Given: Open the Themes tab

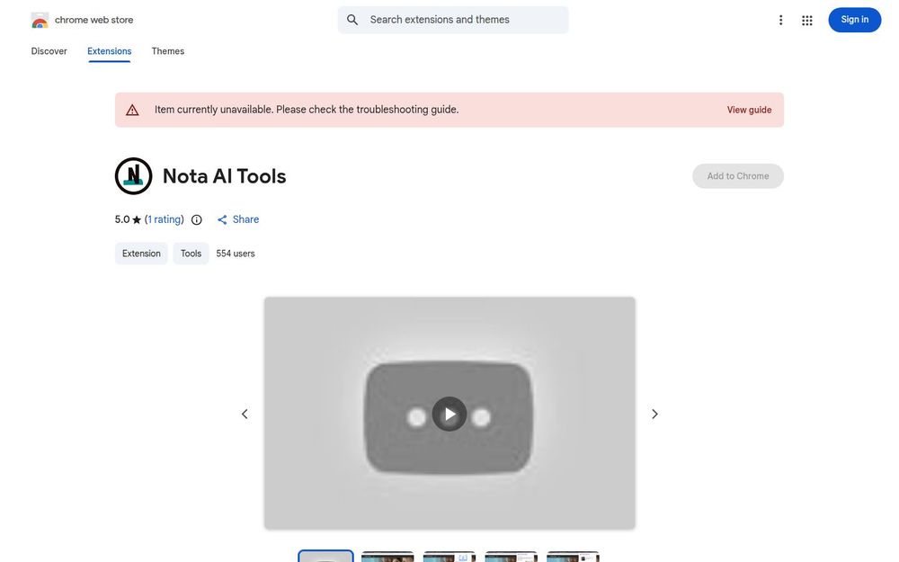Looking at the screenshot, I should 168,51.
